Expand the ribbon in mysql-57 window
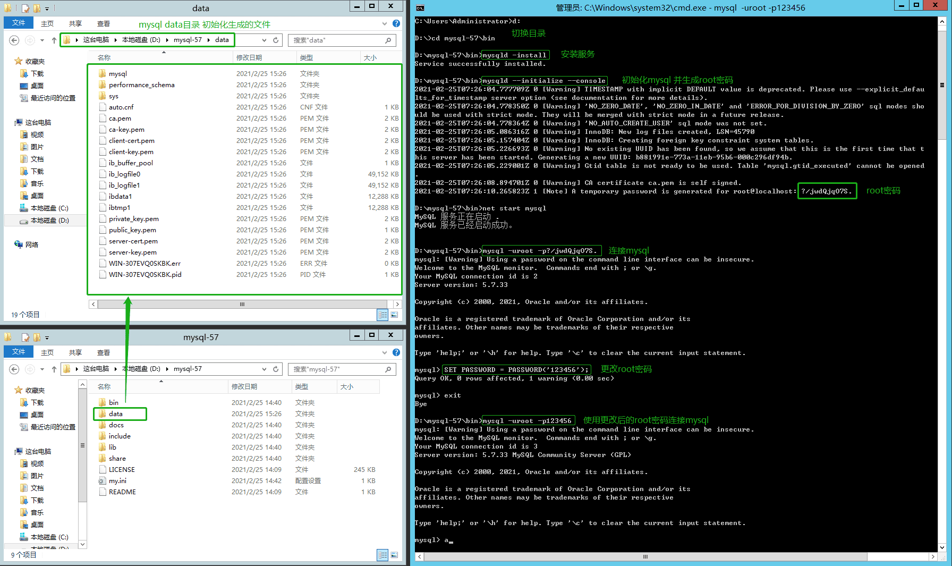 click(x=385, y=352)
